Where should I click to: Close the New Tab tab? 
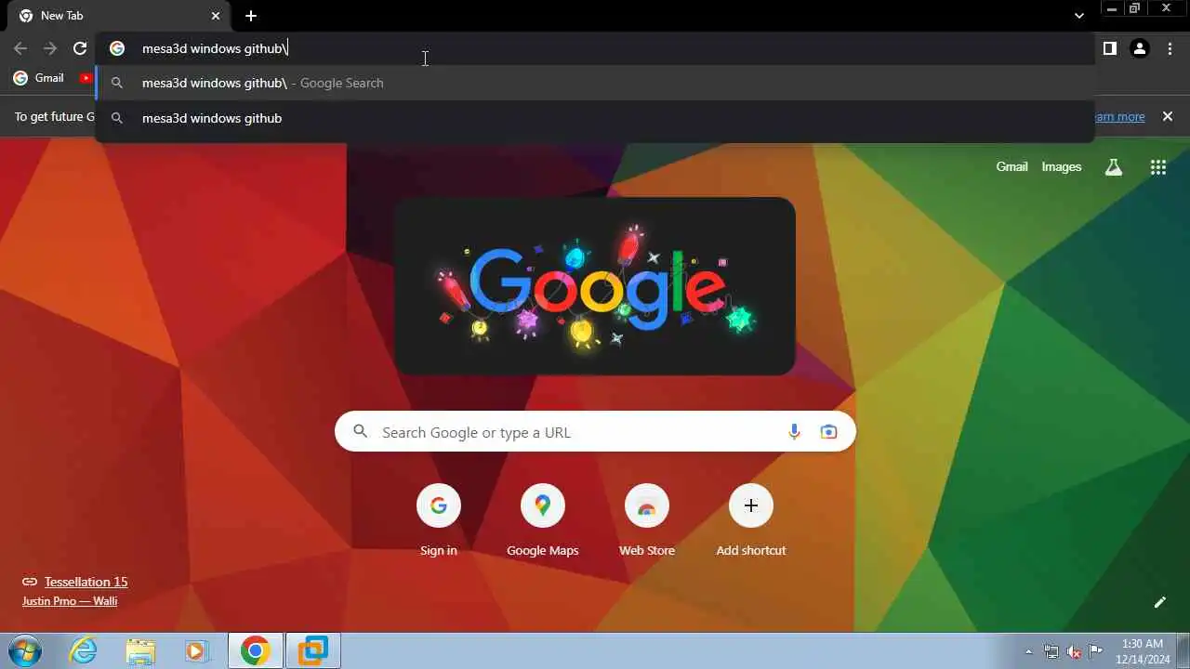(x=216, y=16)
